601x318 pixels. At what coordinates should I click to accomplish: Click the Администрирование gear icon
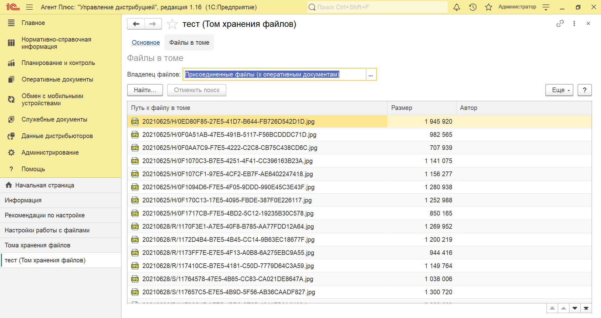point(11,152)
